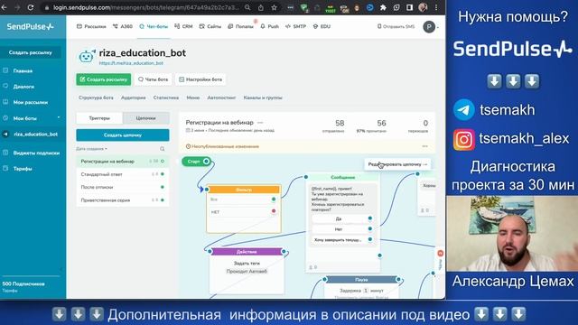
Task: Open Чаты бота
Action: point(153,79)
